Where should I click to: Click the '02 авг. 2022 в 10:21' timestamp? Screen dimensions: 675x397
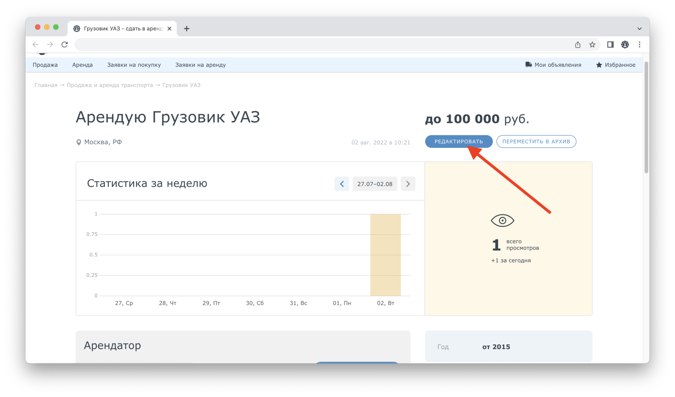pyautogui.click(x=381, y=143)
